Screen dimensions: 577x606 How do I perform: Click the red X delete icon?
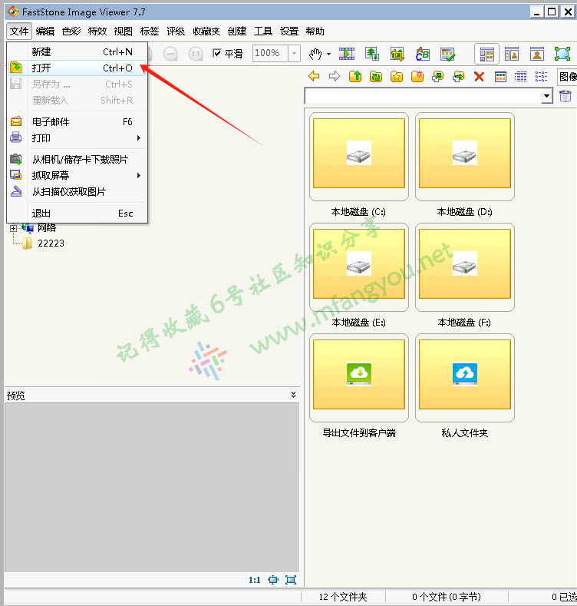pyautogui.click(x=479, y=76)
